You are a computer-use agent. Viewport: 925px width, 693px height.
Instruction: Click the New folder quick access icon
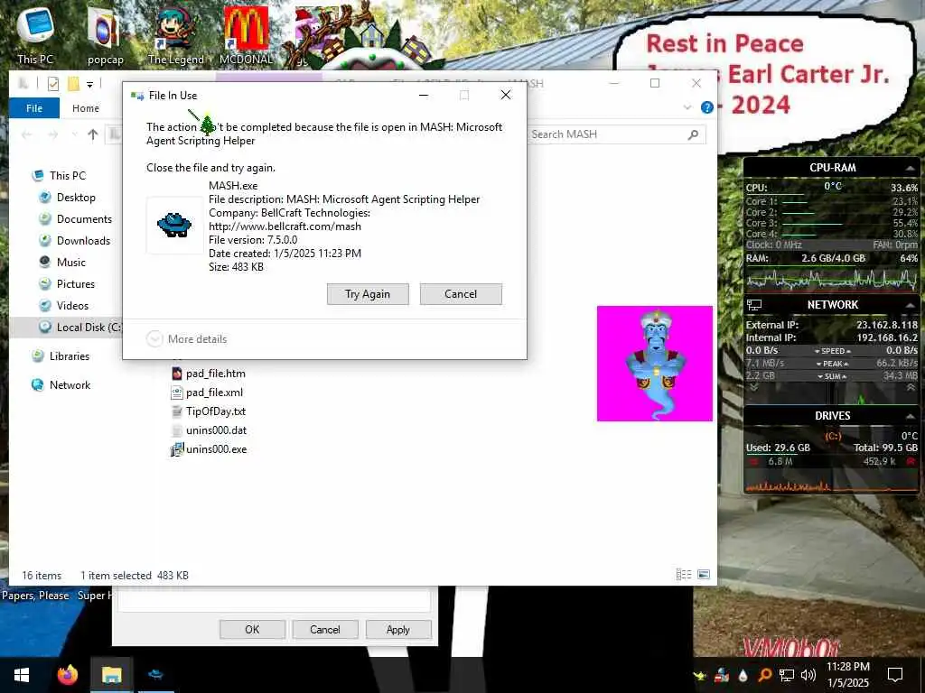[74, 84]
